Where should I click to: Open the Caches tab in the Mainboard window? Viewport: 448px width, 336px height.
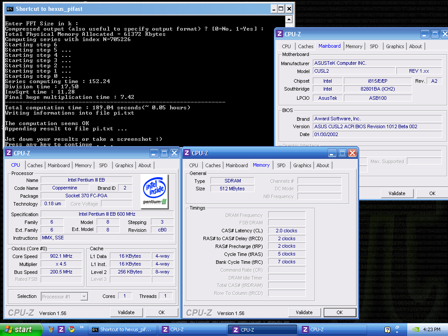click(x=305, y=46)
